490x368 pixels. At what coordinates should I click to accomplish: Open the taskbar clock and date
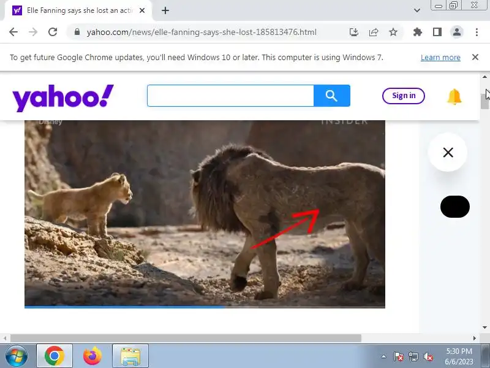[459, 356]
